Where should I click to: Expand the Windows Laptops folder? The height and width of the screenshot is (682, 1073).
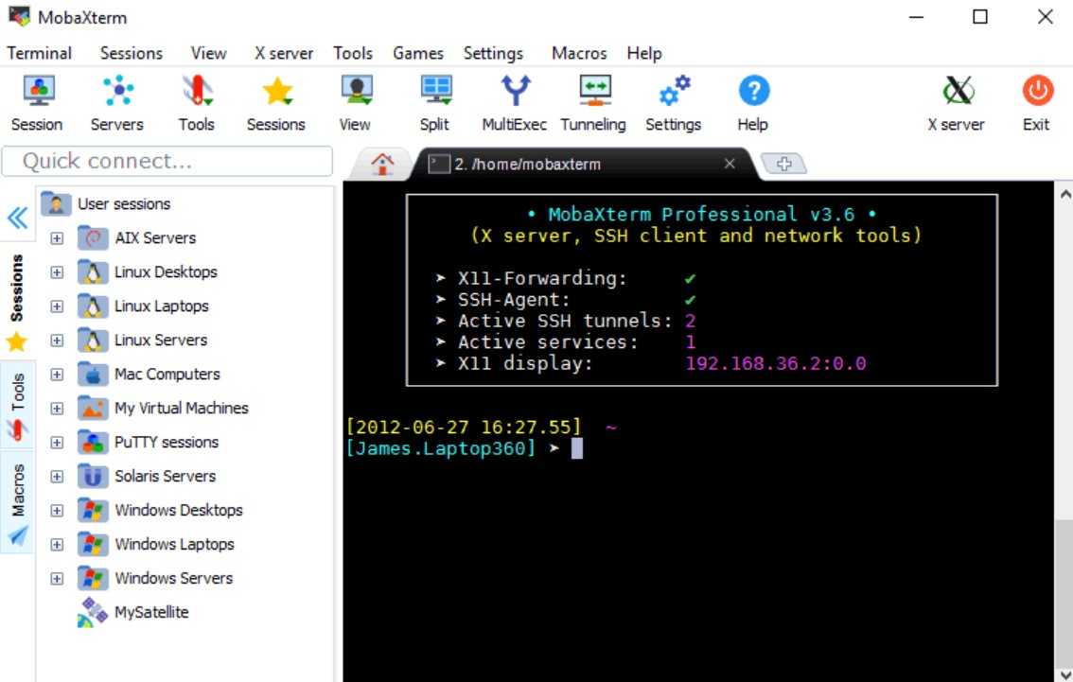point(57,545)
